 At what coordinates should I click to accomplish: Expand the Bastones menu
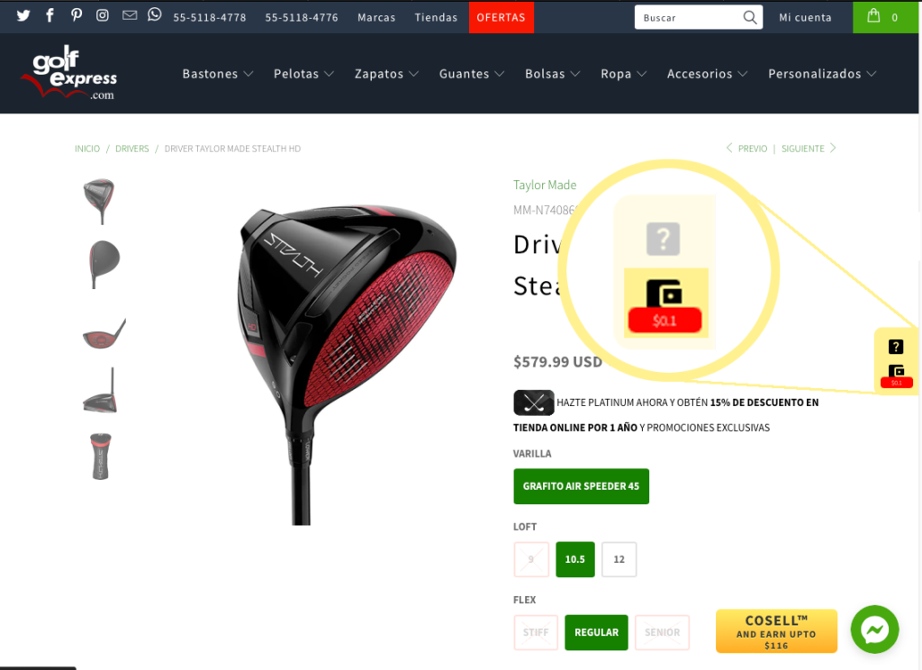[218, 74]
